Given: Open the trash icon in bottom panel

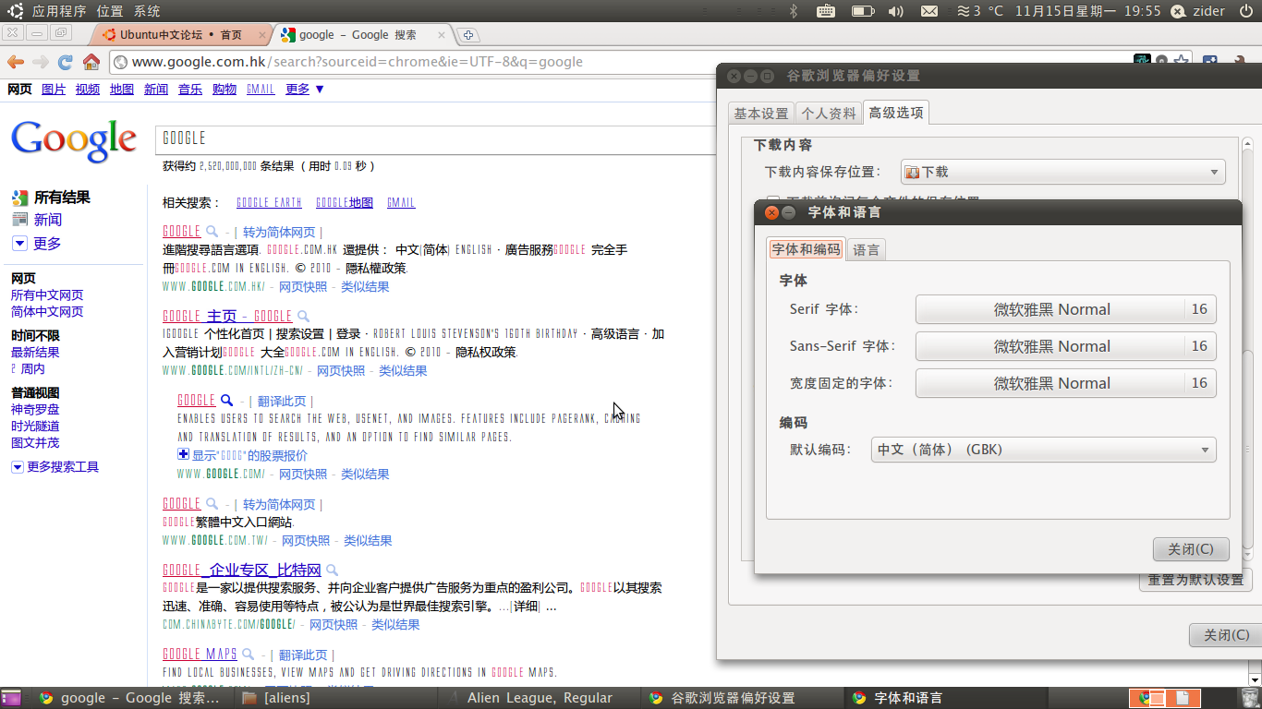Looking at the screenshot, I should 1250,698.
